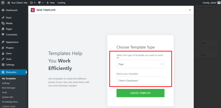Click the Appearance brush icon in sidebar

[x=3, y=42]
